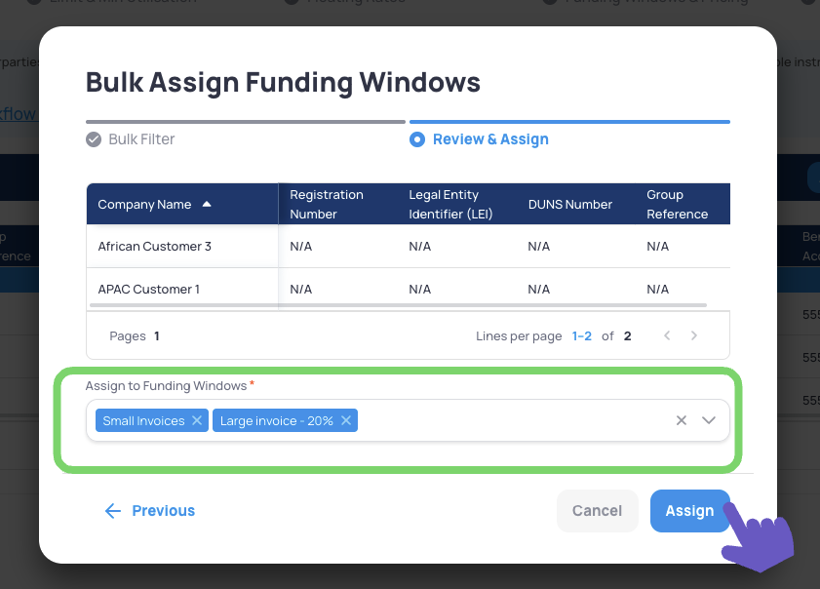Select the Review & Assign step indicator
This screenshot has width=820, height=589.
pyautogui.click(x=417, y=139)
